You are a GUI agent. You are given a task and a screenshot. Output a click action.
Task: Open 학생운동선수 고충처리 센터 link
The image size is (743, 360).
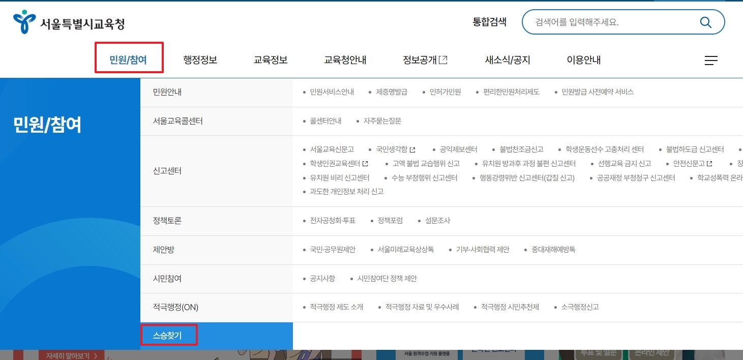[605, 149]
